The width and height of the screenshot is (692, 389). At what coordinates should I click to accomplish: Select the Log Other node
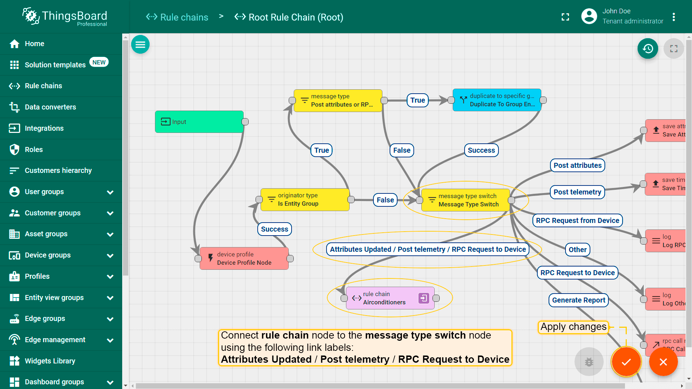pyautogui.click(x=665, y=299)
